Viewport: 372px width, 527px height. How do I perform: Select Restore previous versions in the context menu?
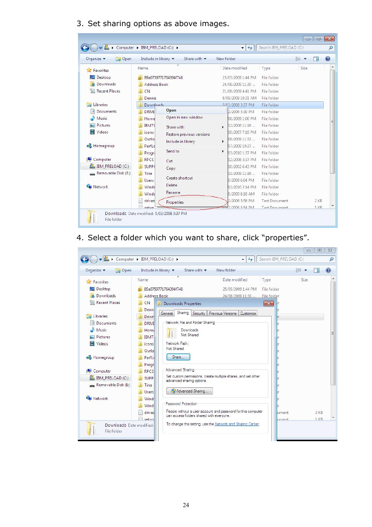click(188, 135)
